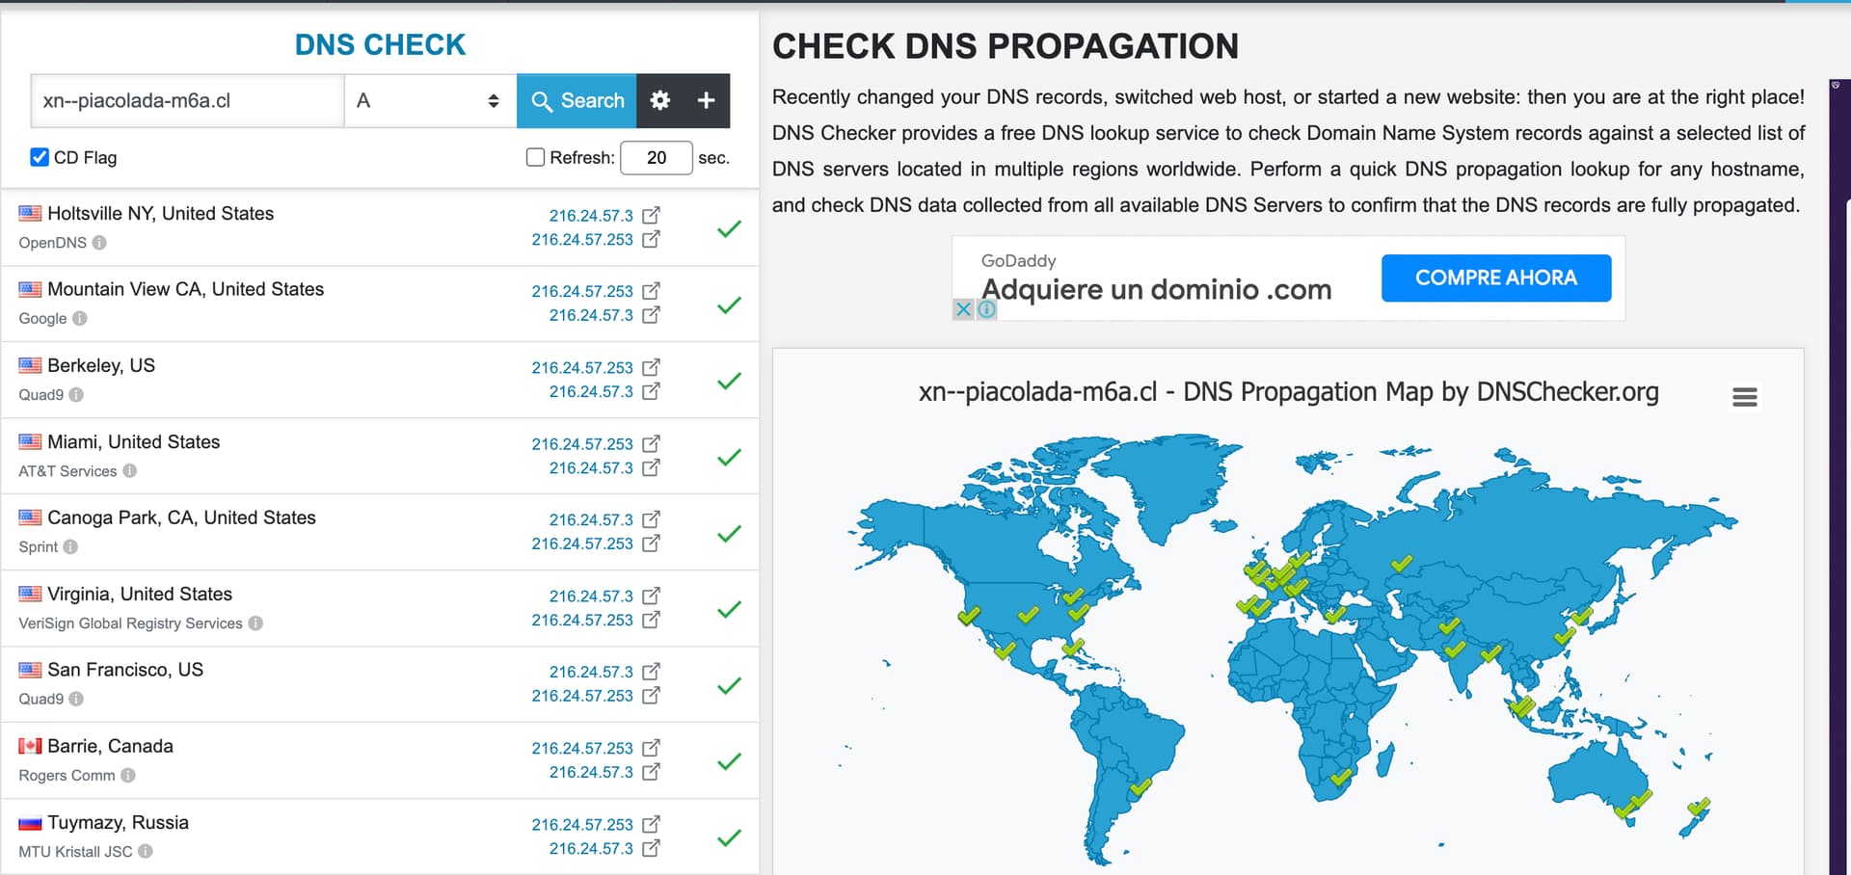This screenshot has height=875, width=1851.
Task: Open external link for Mountain View 216.24.57.253
Action: [652, 291]
